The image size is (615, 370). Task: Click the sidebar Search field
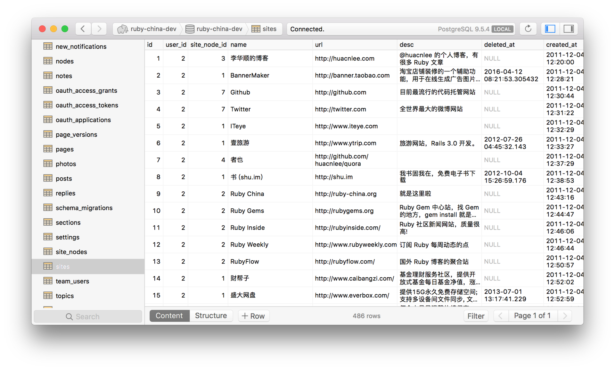tap(88, 316)
